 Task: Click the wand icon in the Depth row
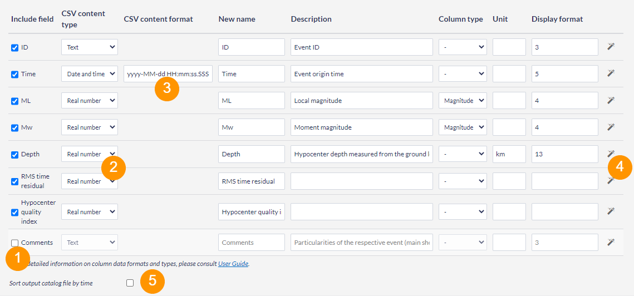click(x=610, y=153)
